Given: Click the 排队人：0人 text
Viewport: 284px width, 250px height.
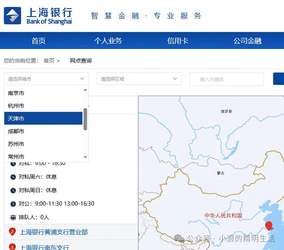Looking at the screenshot, I should [34, 217].
